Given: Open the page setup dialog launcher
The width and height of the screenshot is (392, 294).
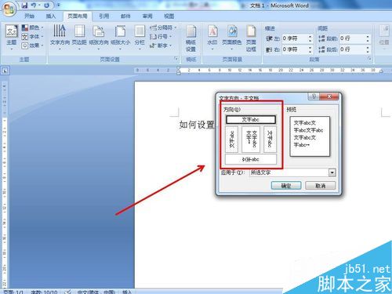Looking at the screenshot, I should tap(176, 59).
